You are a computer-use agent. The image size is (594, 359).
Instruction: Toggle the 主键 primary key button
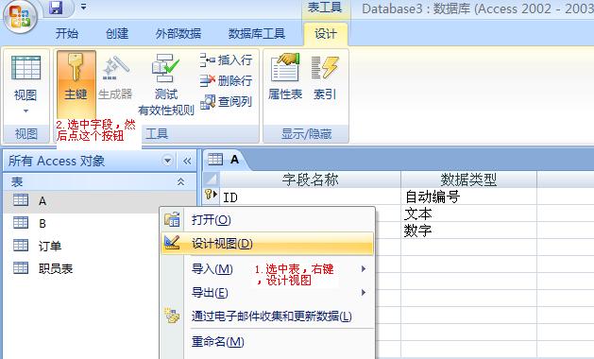point(76,82)
